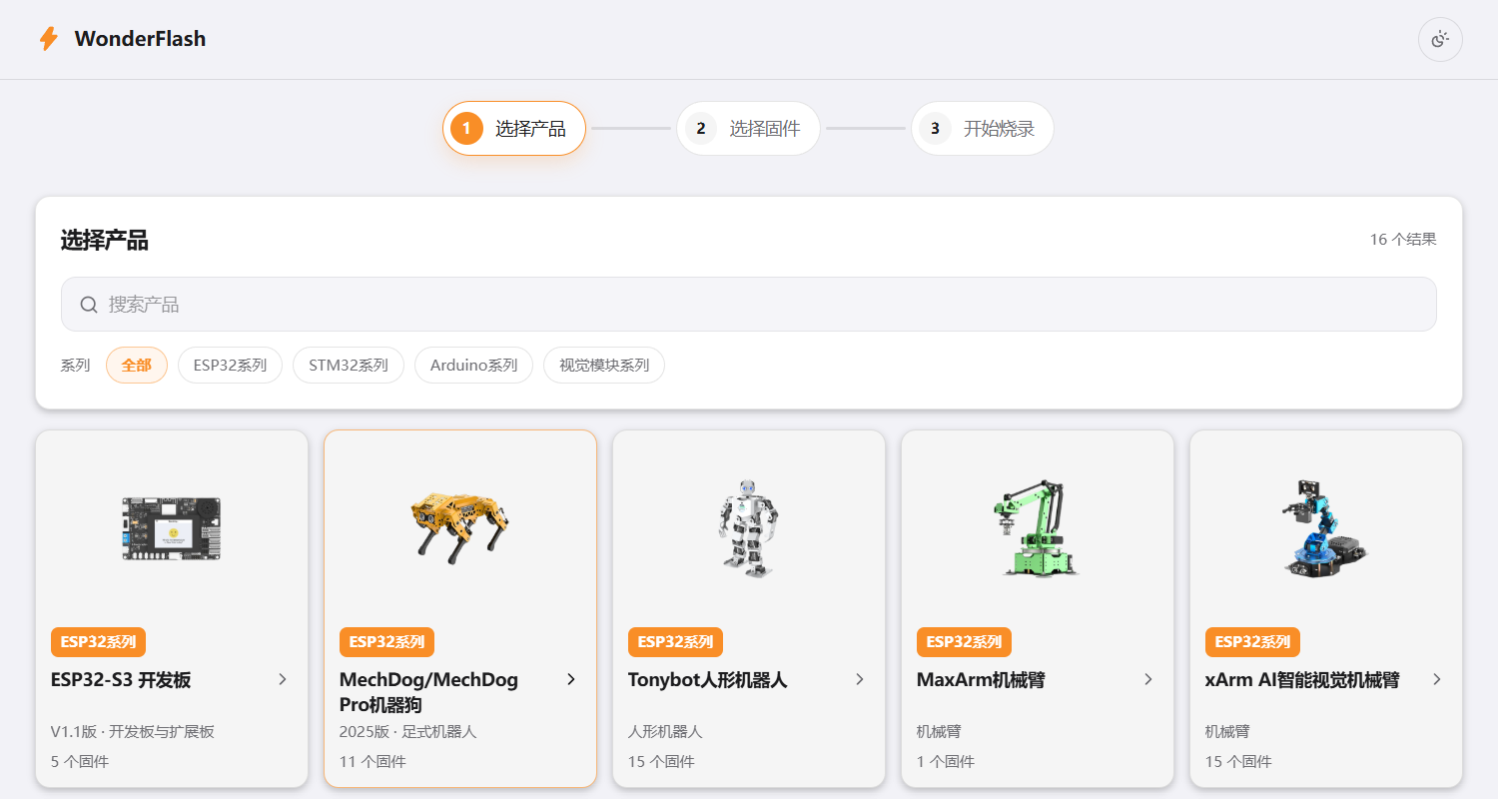Expand MaxArm机械臂 card chevron

1148,679
